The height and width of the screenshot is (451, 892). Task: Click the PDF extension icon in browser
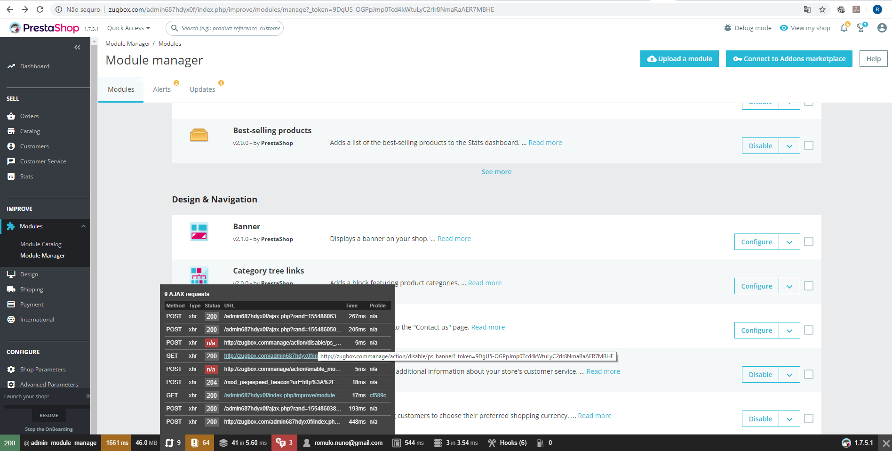point(856,9)
